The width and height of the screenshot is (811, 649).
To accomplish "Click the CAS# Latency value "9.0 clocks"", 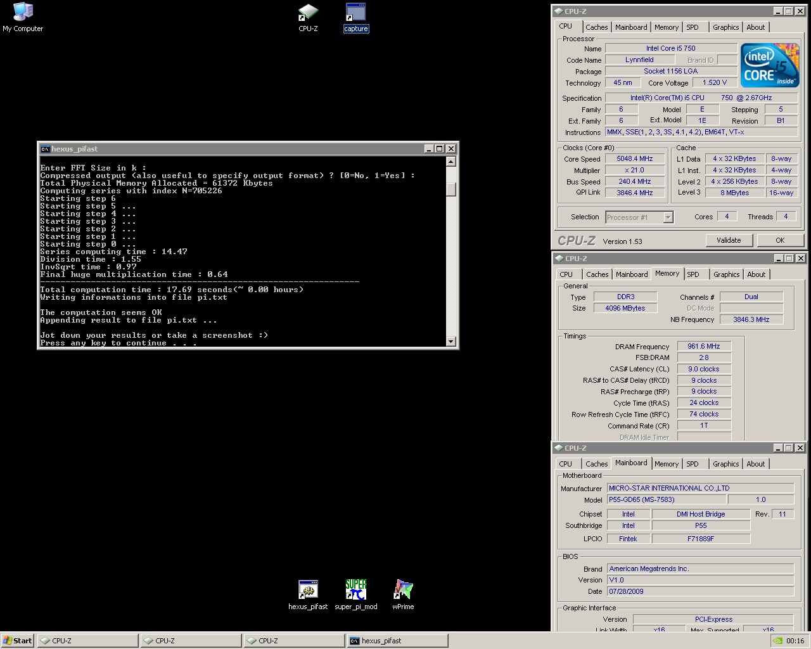I will pyautogui.click(x=704, y=369).
